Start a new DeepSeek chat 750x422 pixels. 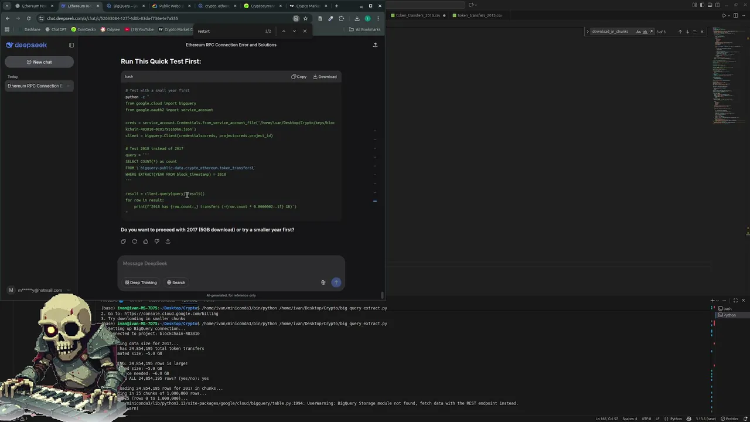click(x=39, y=62)
